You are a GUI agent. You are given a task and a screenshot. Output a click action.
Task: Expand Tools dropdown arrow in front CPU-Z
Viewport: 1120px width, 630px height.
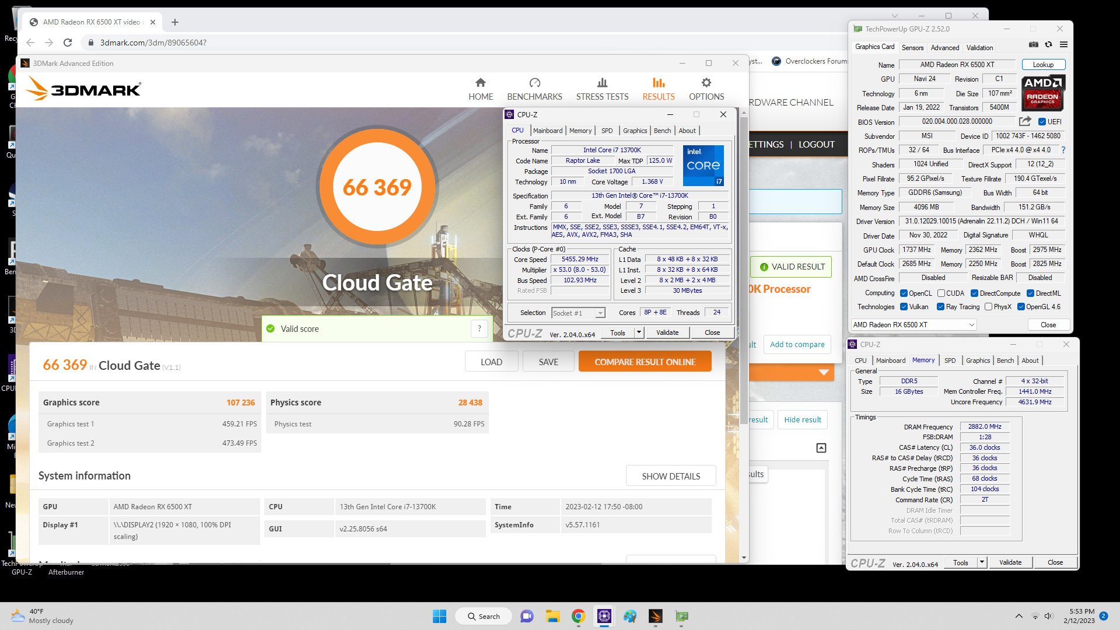point(639,332)
